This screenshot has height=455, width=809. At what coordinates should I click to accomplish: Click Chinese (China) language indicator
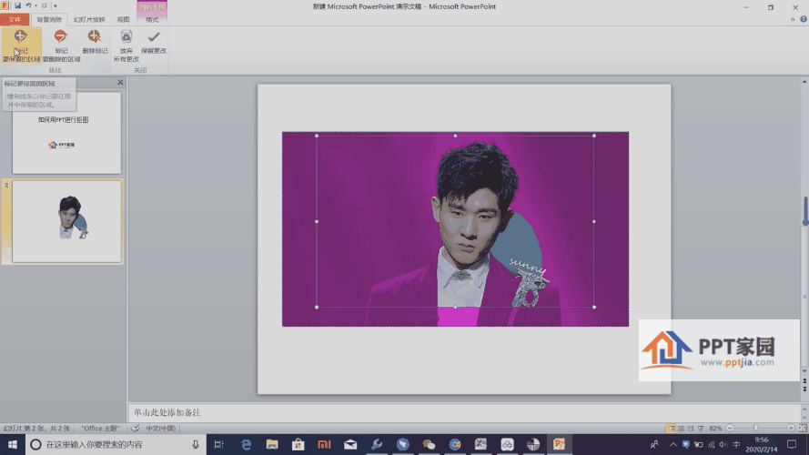(160, 429)
